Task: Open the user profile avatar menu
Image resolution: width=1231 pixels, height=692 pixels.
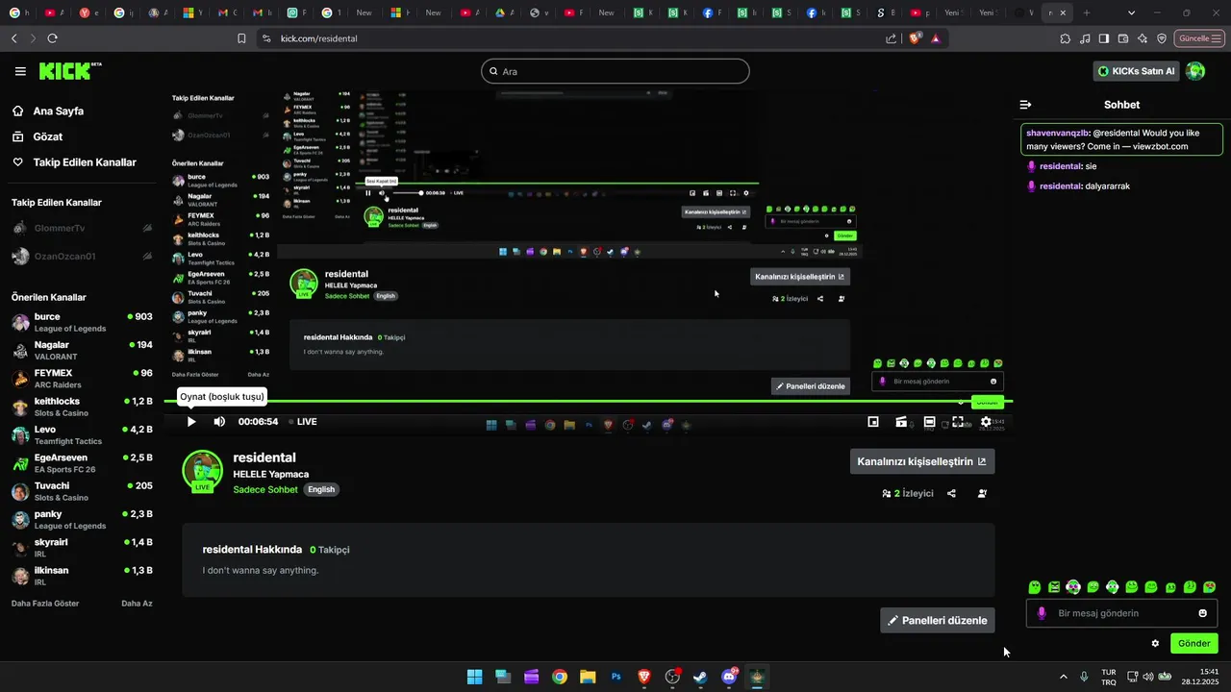Action: (x=1195, y=71)
